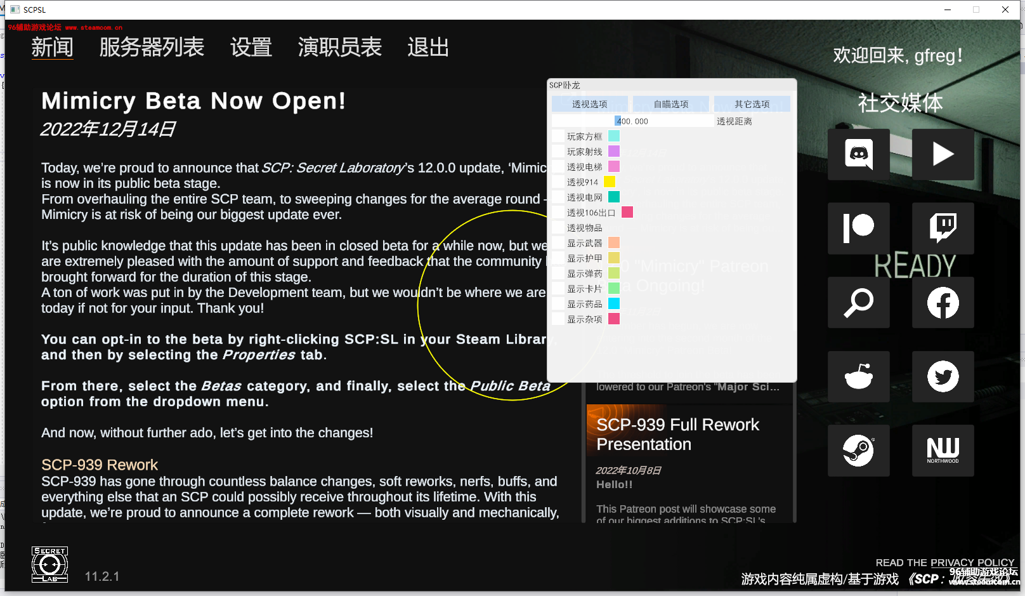Click the 社交媒体 heading
The height and width of the screenshot is (596, 1025).
click(900, 103)
